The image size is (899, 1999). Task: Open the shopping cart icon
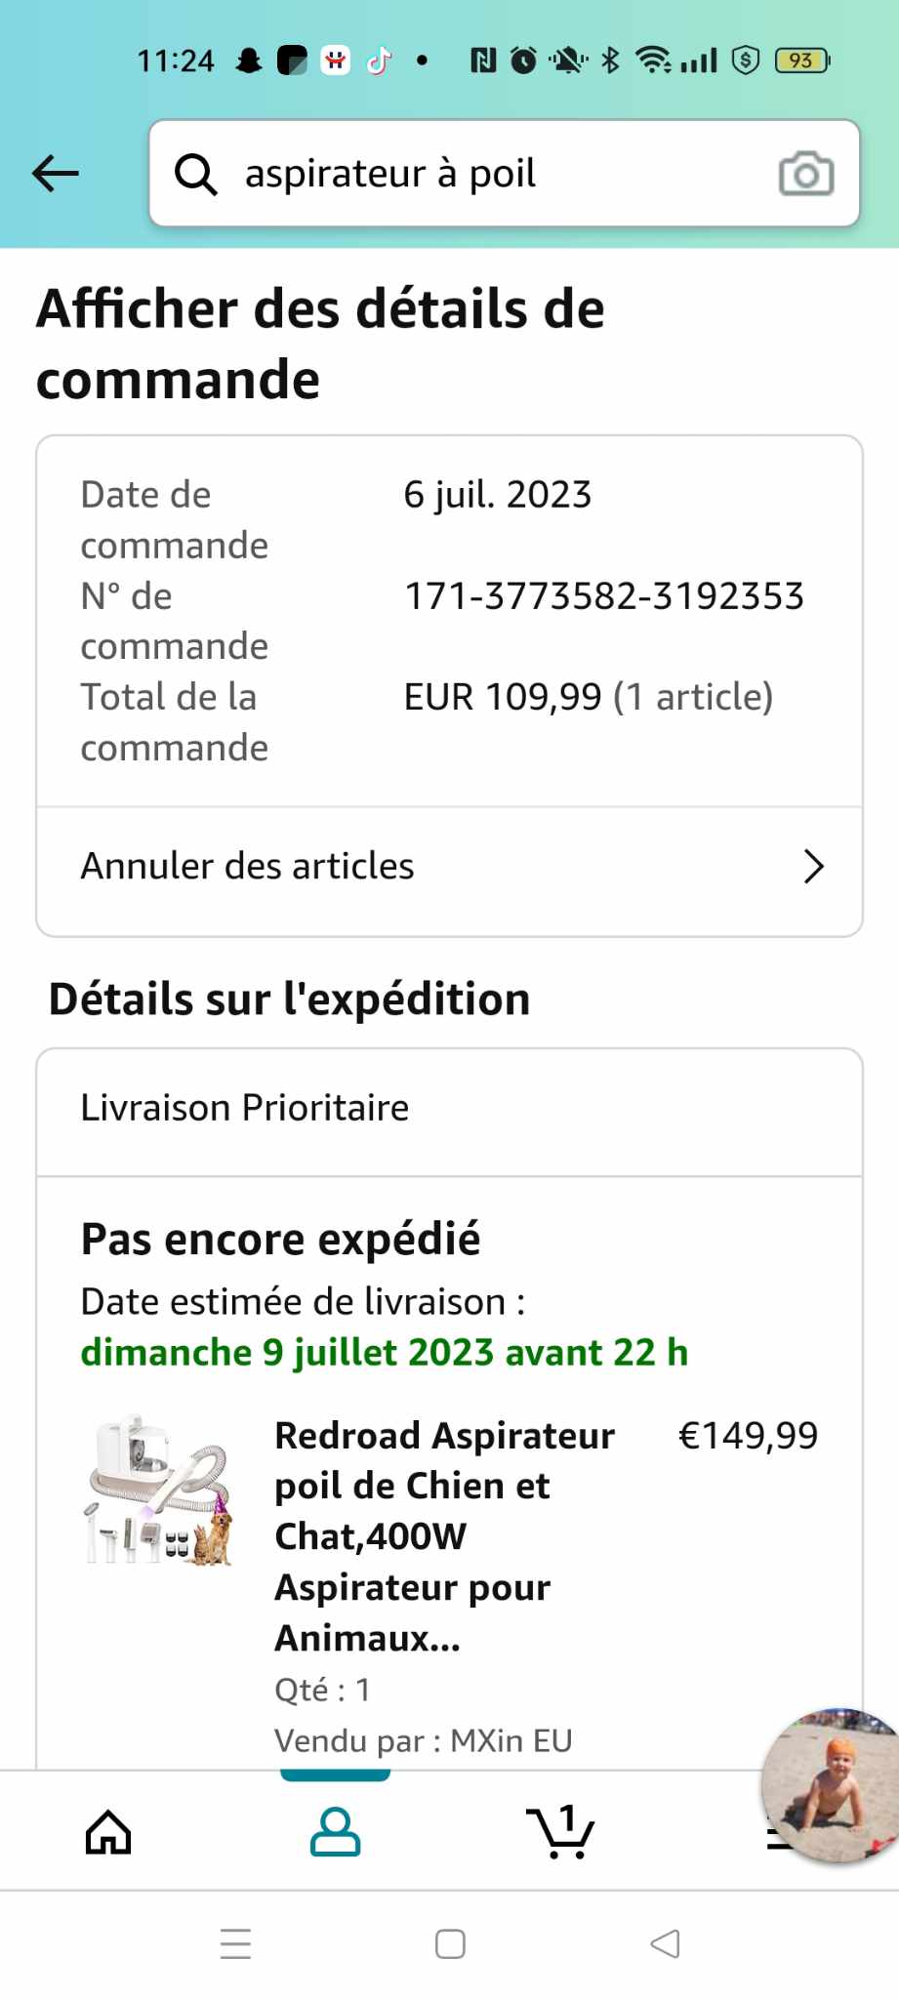pyautogui.click(x=560, y=1831)
